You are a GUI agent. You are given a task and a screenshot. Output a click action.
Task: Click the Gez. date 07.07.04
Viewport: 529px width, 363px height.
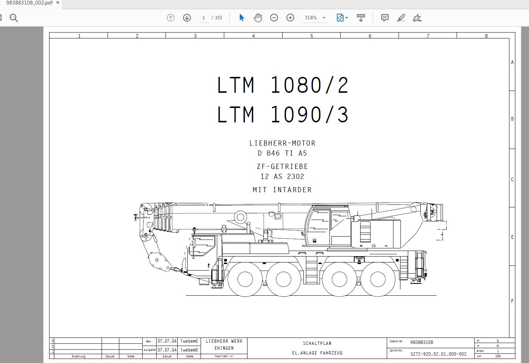167,341
